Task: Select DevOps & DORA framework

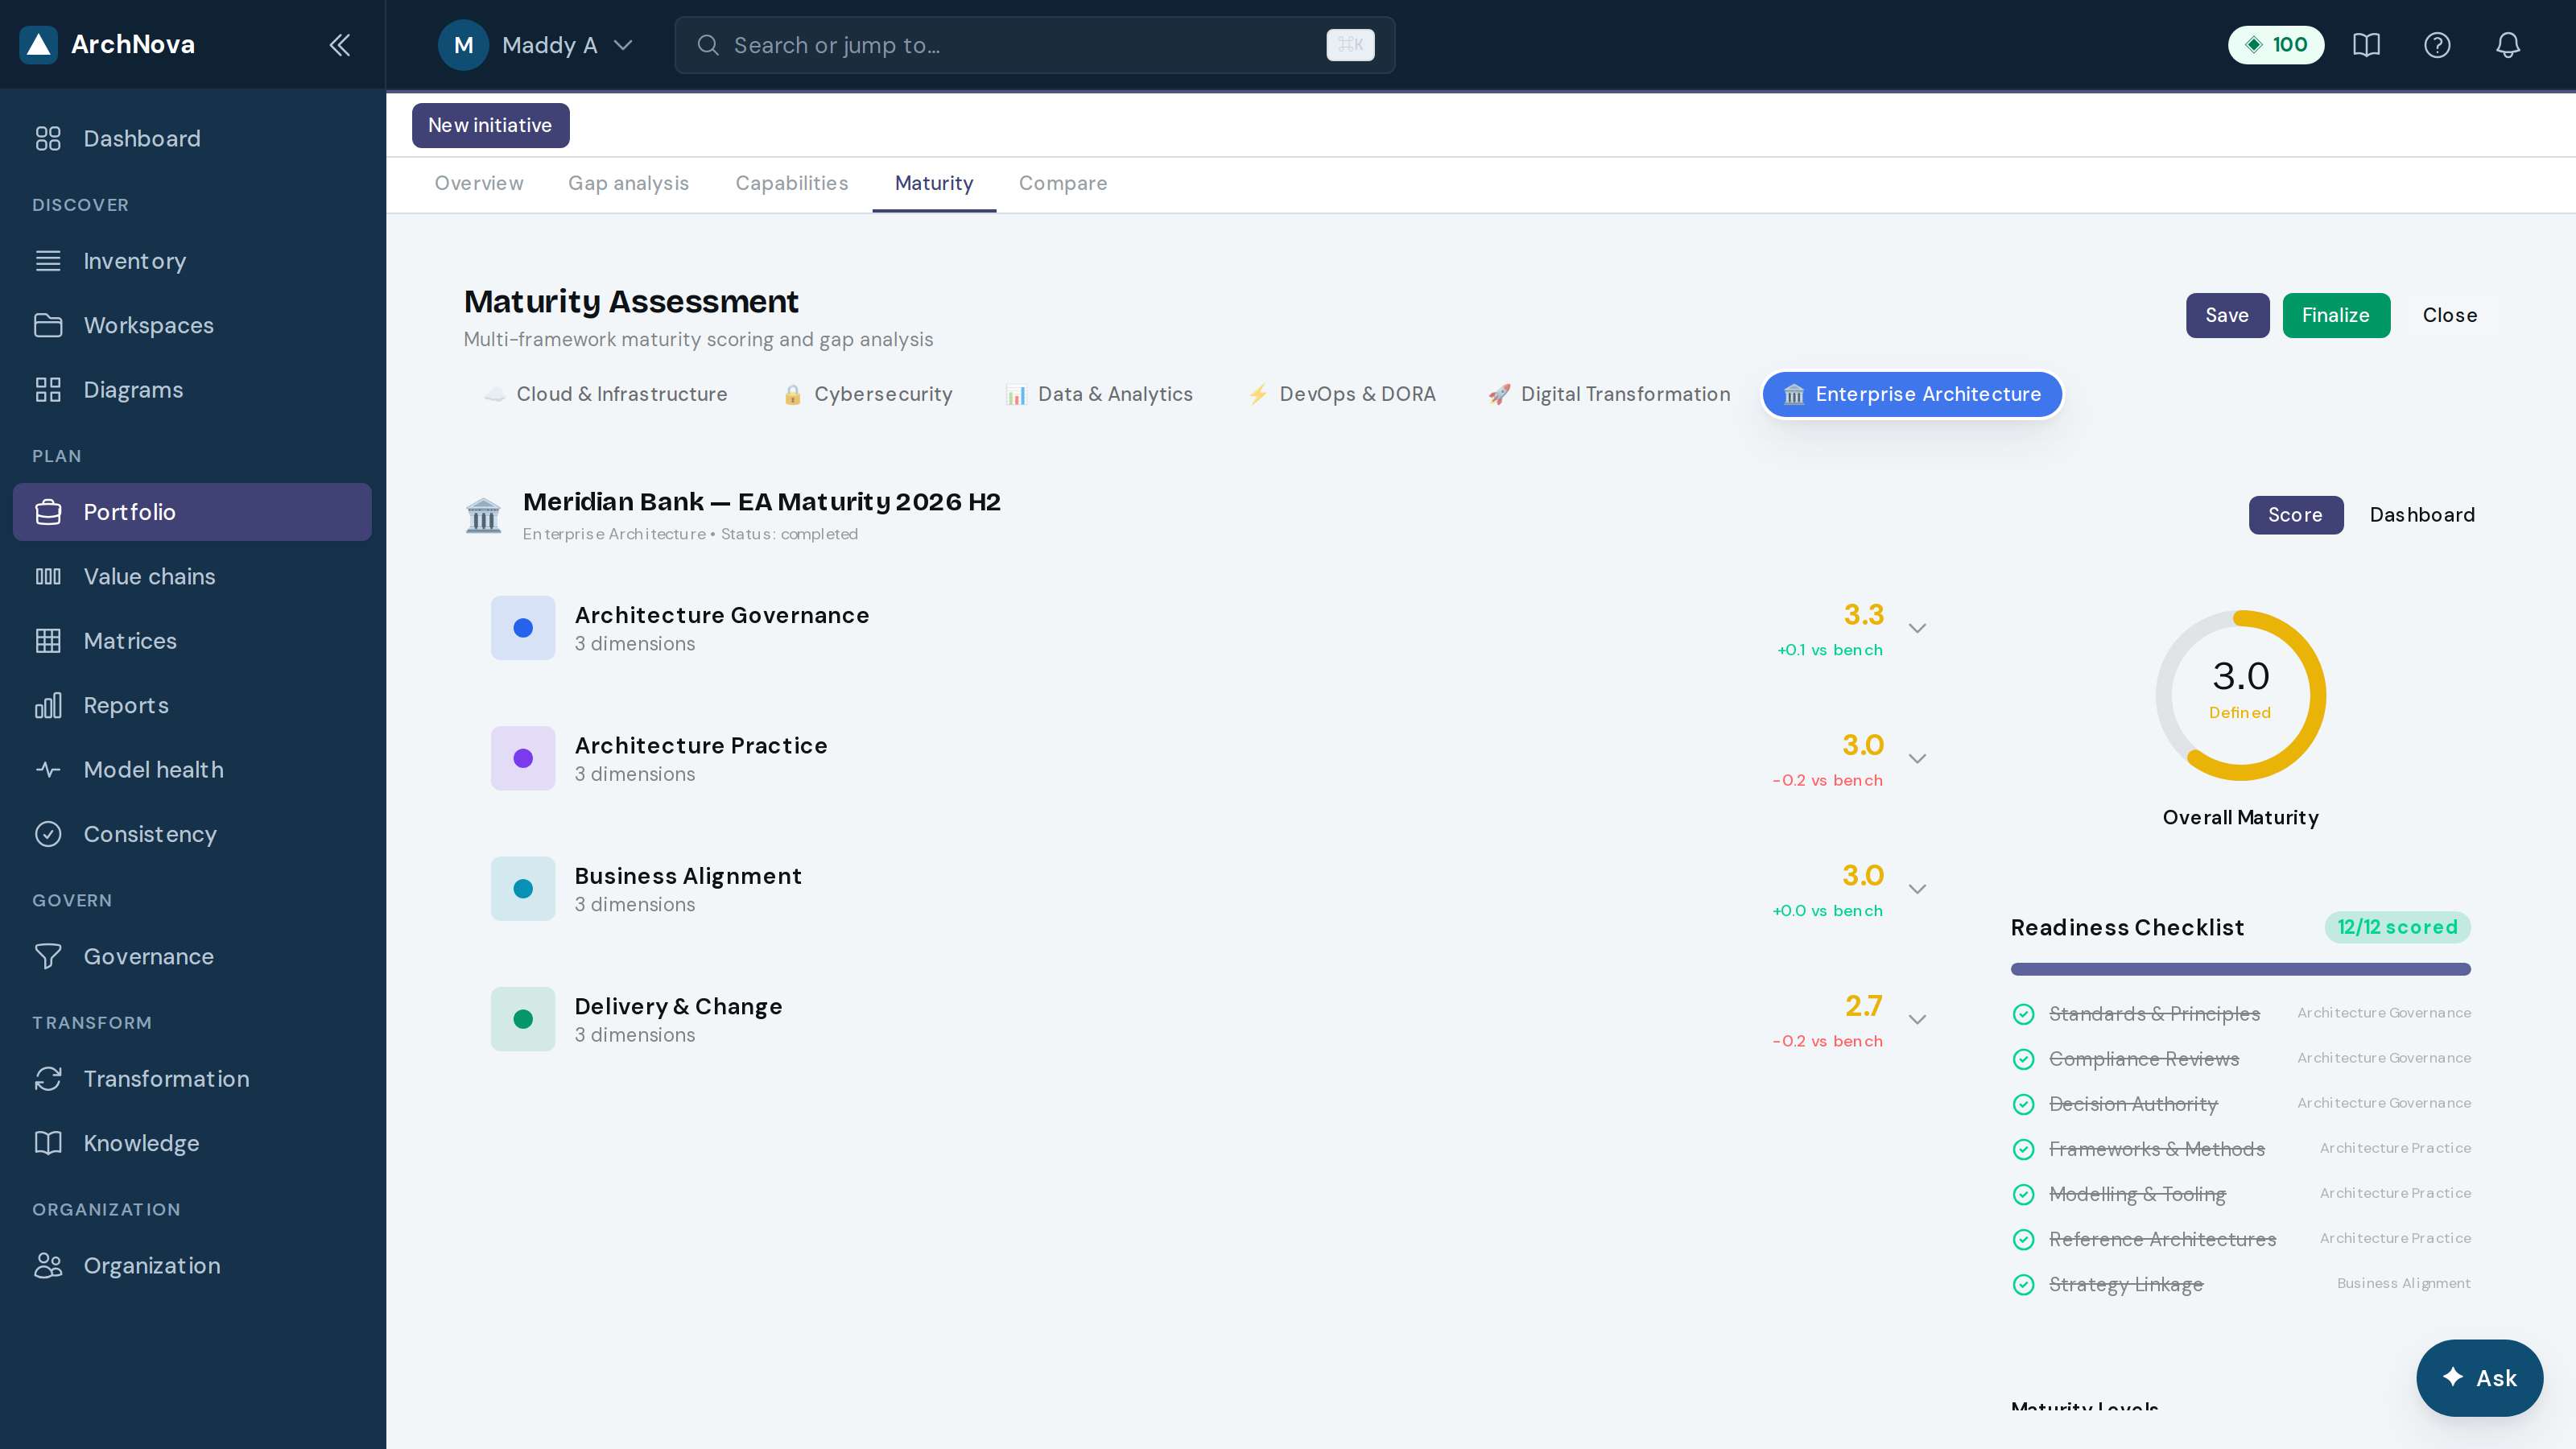Action: (1341, 394)
